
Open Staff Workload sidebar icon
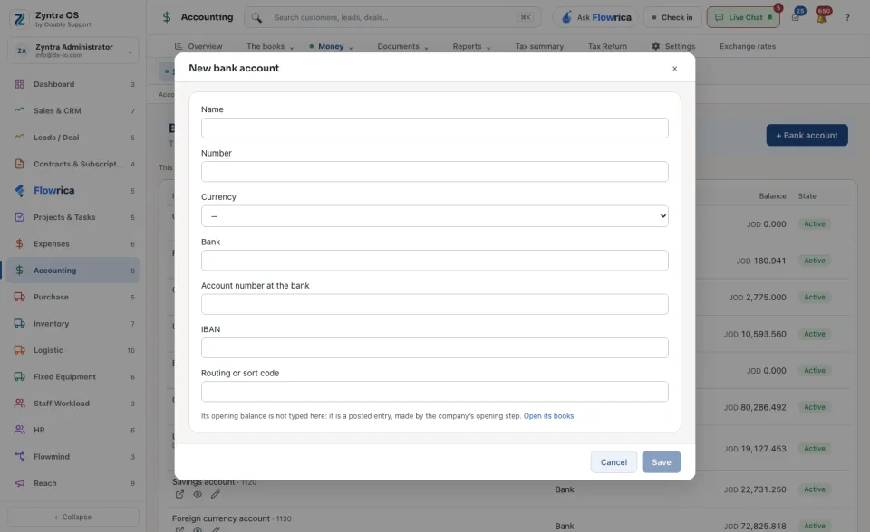coord(19,404)
